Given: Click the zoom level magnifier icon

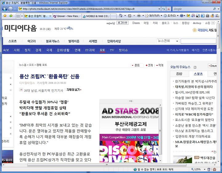Looking at the screenshot, I should [x=192, y=169].
